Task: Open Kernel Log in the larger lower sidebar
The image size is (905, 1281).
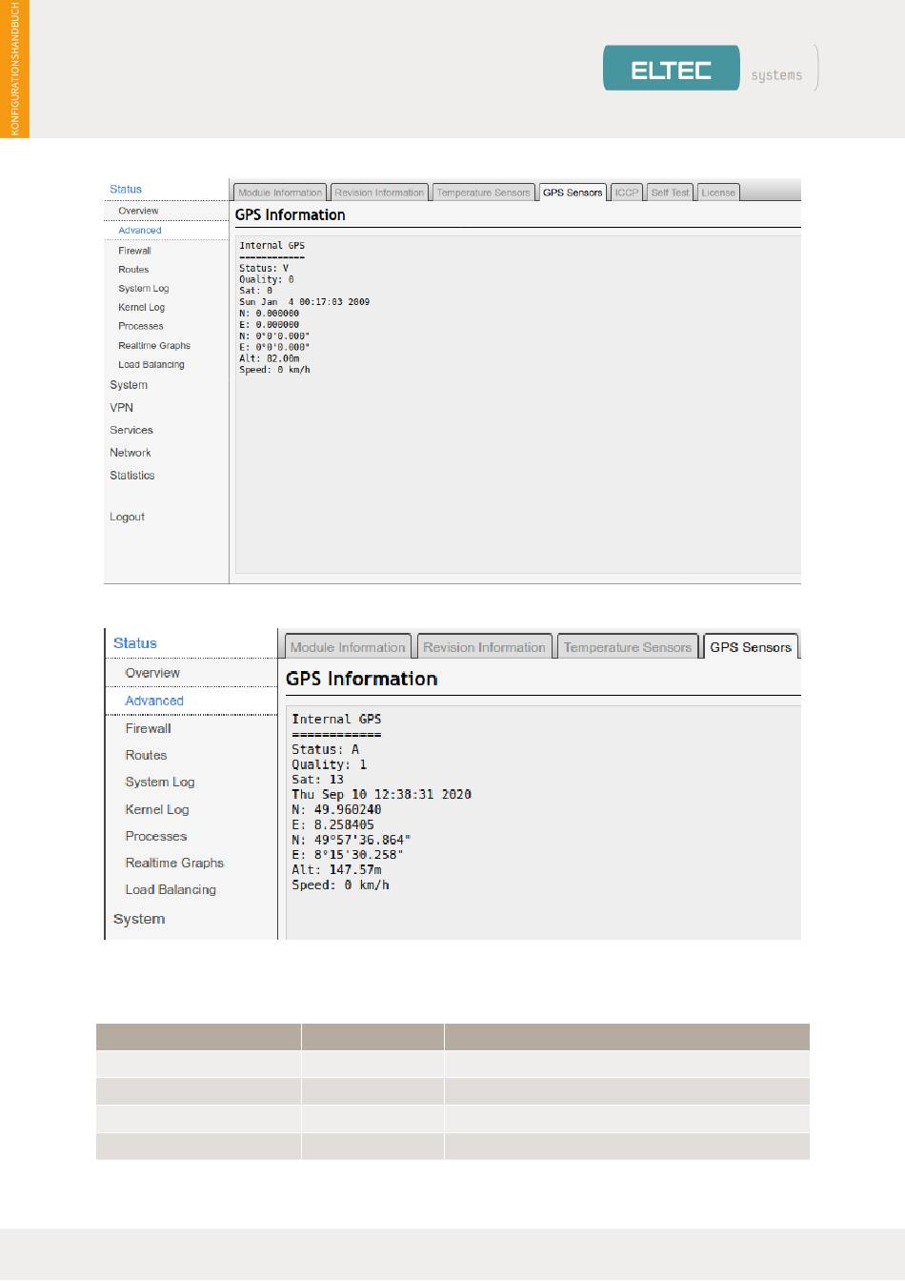Action: [157, 809]
